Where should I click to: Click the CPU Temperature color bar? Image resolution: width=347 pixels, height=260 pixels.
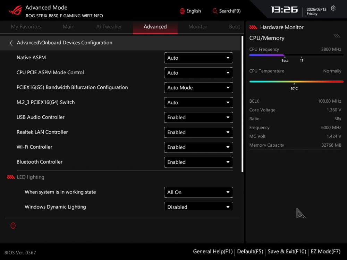pos(296,81)
